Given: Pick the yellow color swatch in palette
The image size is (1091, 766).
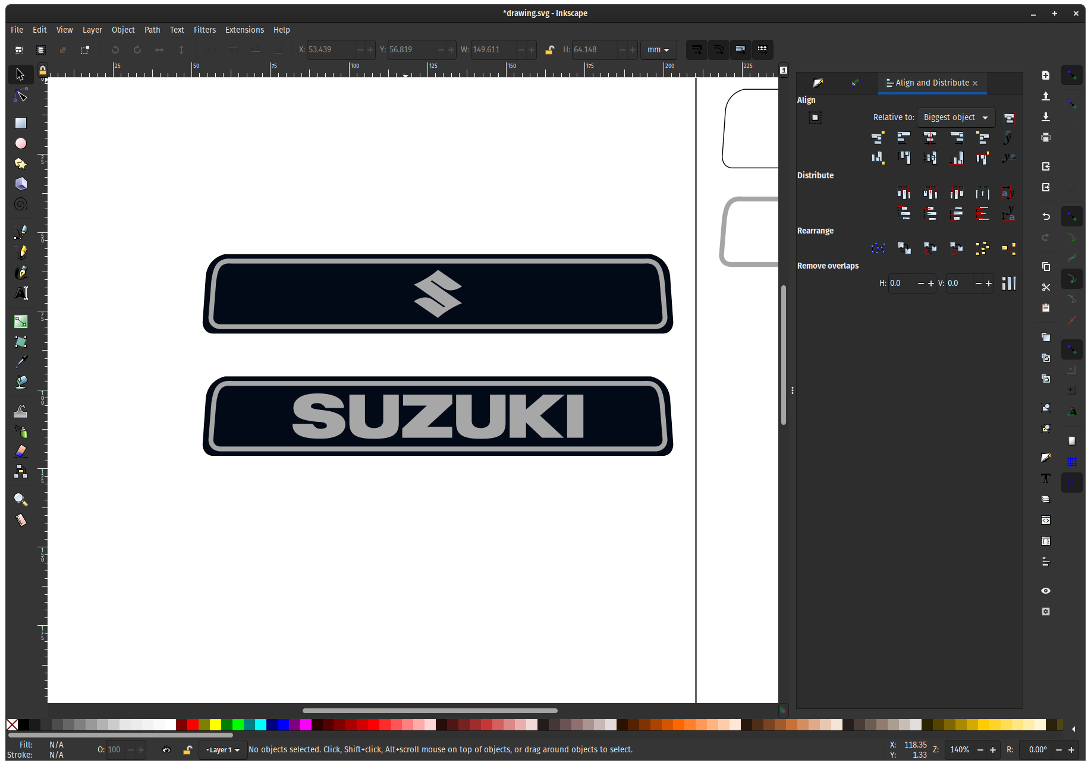Looking at the screenshot, I should pyautogui.click(x=215, y=724).
